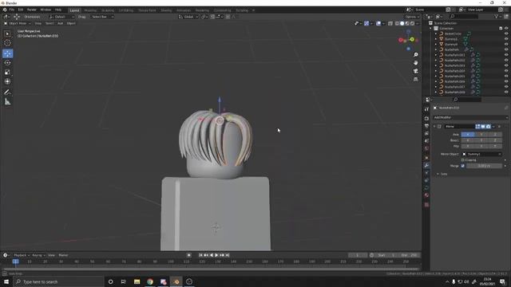Screen dimensions: 511x287
Task: Open the Texture properties checker icon
Action: [x=426, y=205]
